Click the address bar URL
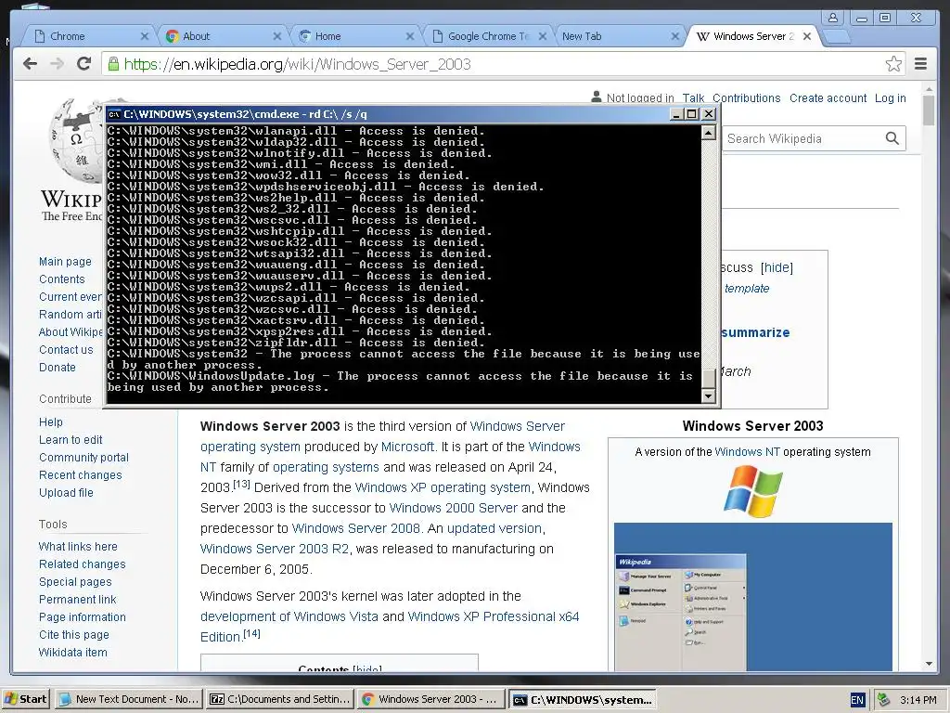The height and width of the screenshot is (713, 950). pyautogui.click(x=298, y=64)
